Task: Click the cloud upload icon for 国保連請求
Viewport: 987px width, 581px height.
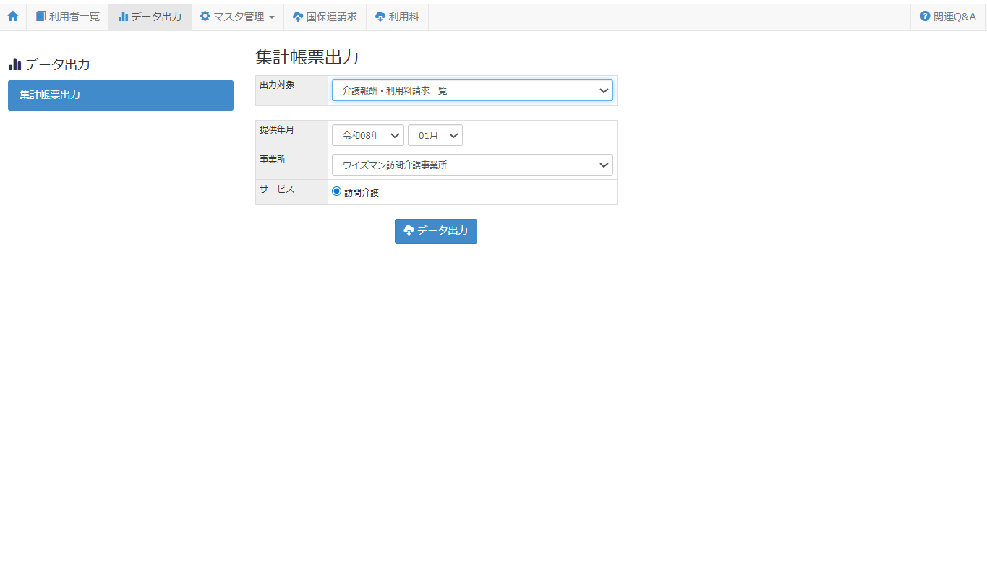Action: 298,17
